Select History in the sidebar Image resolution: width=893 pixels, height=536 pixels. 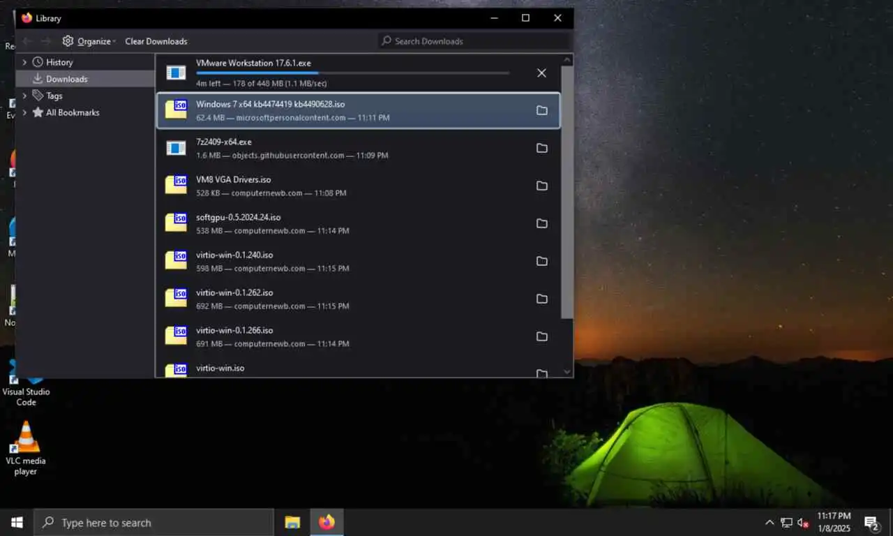pos(59,62)
